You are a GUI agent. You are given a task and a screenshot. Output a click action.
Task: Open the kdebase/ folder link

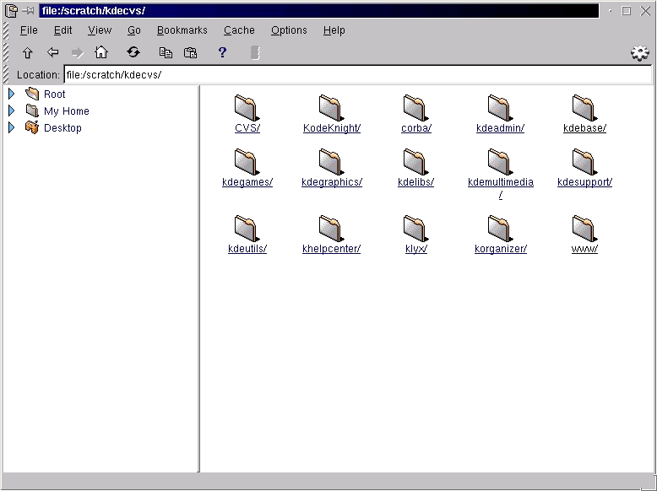pyautogui.click(x=584, y=128)
